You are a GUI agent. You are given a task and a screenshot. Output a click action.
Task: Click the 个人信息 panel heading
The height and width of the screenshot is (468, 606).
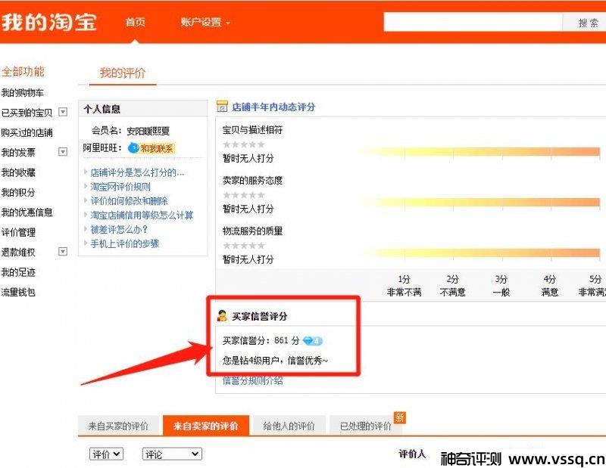tap(102, 109)
